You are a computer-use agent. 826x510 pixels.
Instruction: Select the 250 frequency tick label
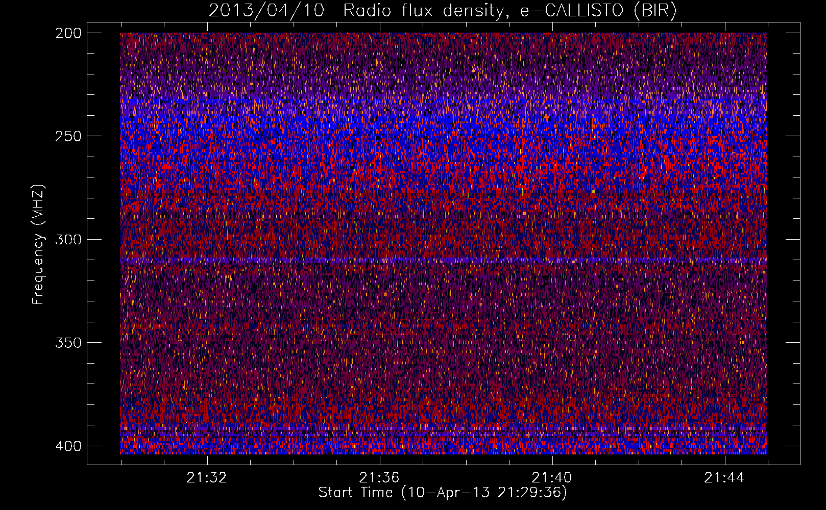pos(68,136)
